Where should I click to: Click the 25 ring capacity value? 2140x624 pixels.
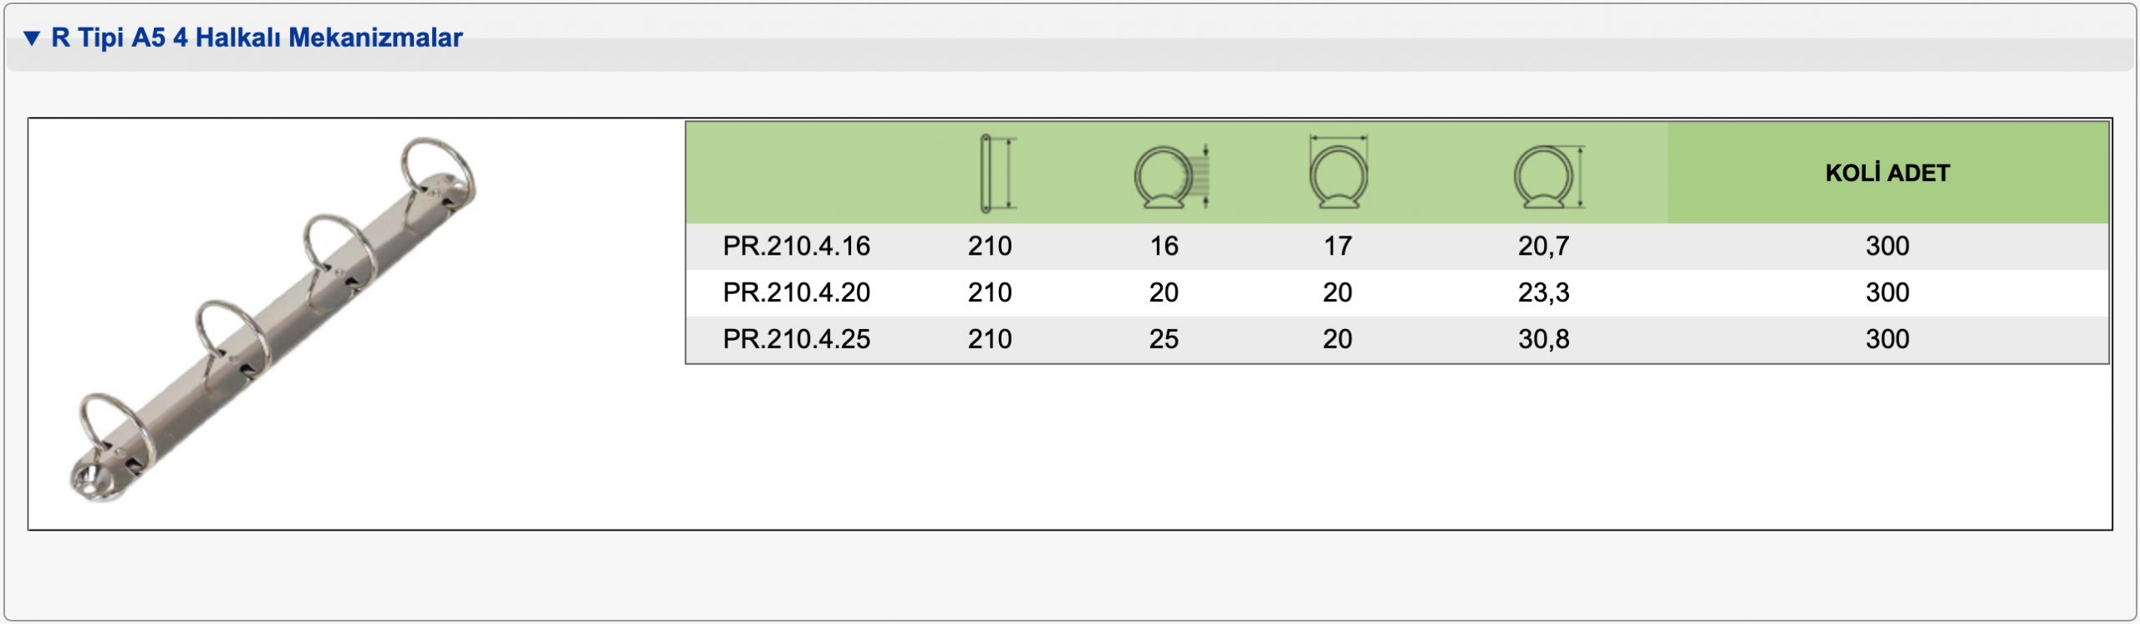[1164, 339]
